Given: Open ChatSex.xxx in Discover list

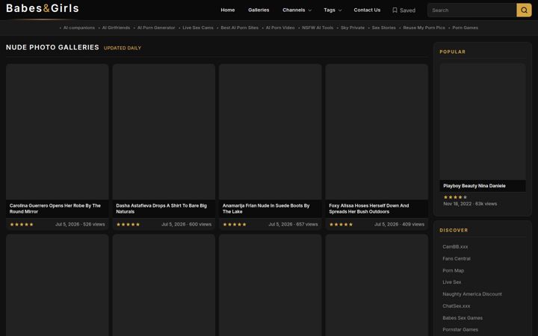Looking at the screenshot, I should (457, 306).
